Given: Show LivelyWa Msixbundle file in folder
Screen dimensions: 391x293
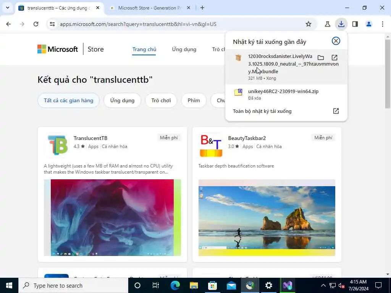Looking at the screenshot, I should (x=321, y=58).
